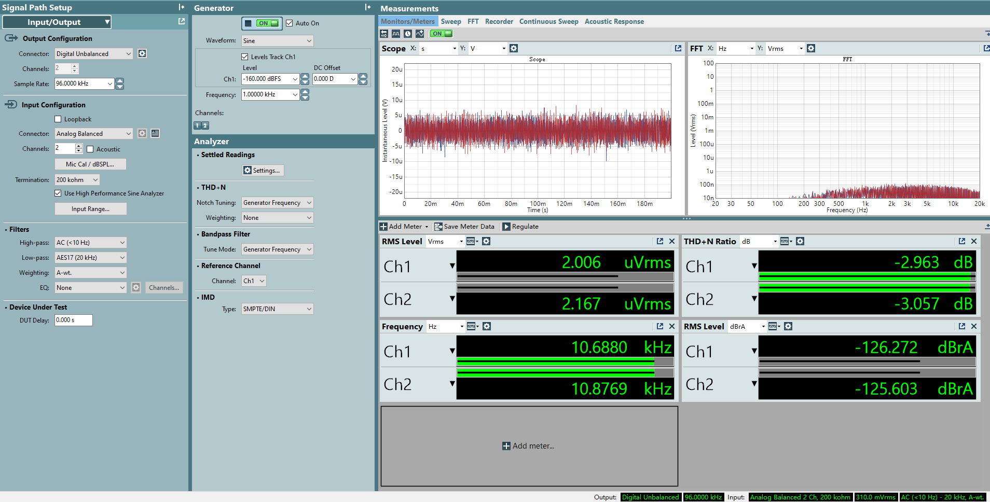The width and height of the screenshot is (990, 502).
Task: Open FFT graph settings gear
Action: pyautogui.click(x=811, y=48)
